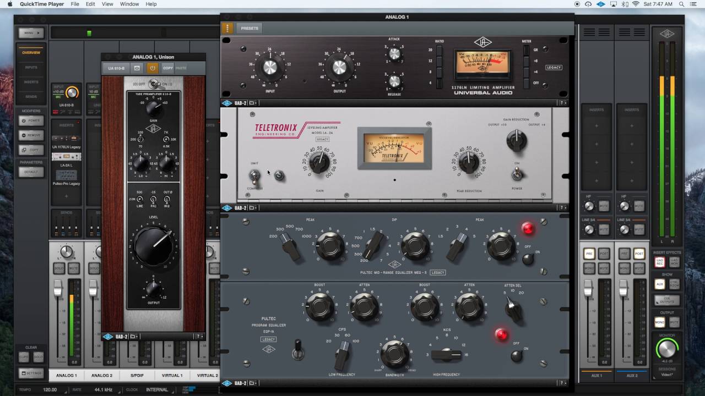This screenshot has width=705, height=396.
Task: Select the Overview tab in the sidebar
Action: pyautogui.click(x=31, y=52)
